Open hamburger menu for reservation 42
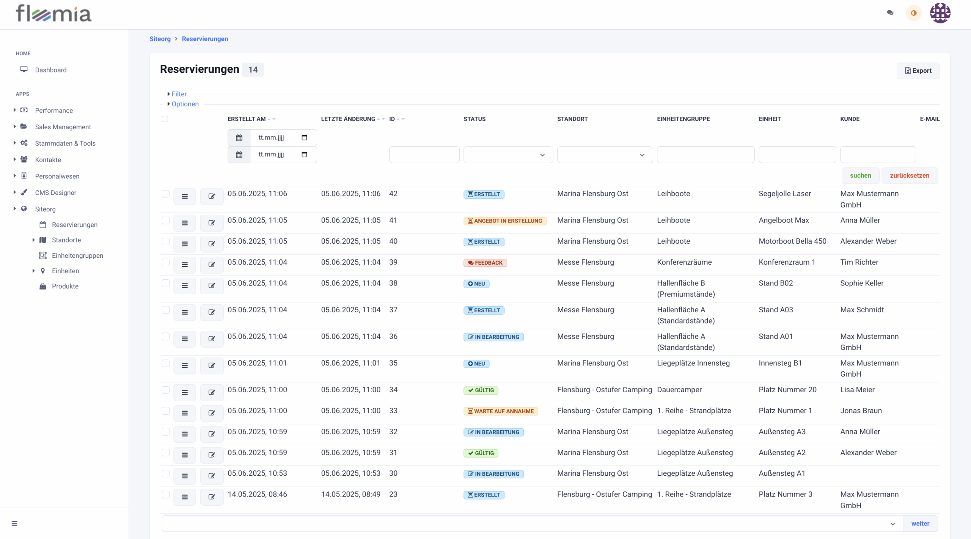The width and height of the screenshot is (971, 539). coord(185,196)
